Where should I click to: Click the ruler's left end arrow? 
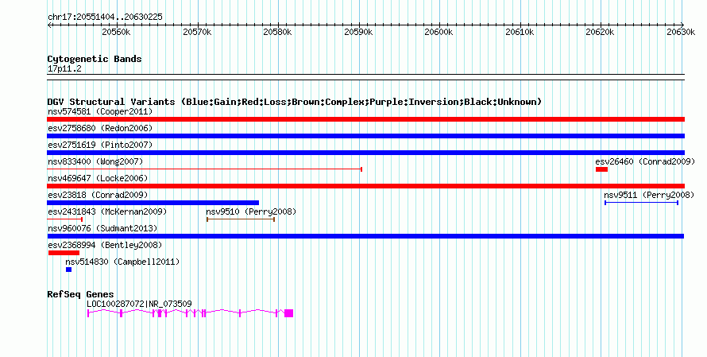pyautogui.click(x=49, y=25)
